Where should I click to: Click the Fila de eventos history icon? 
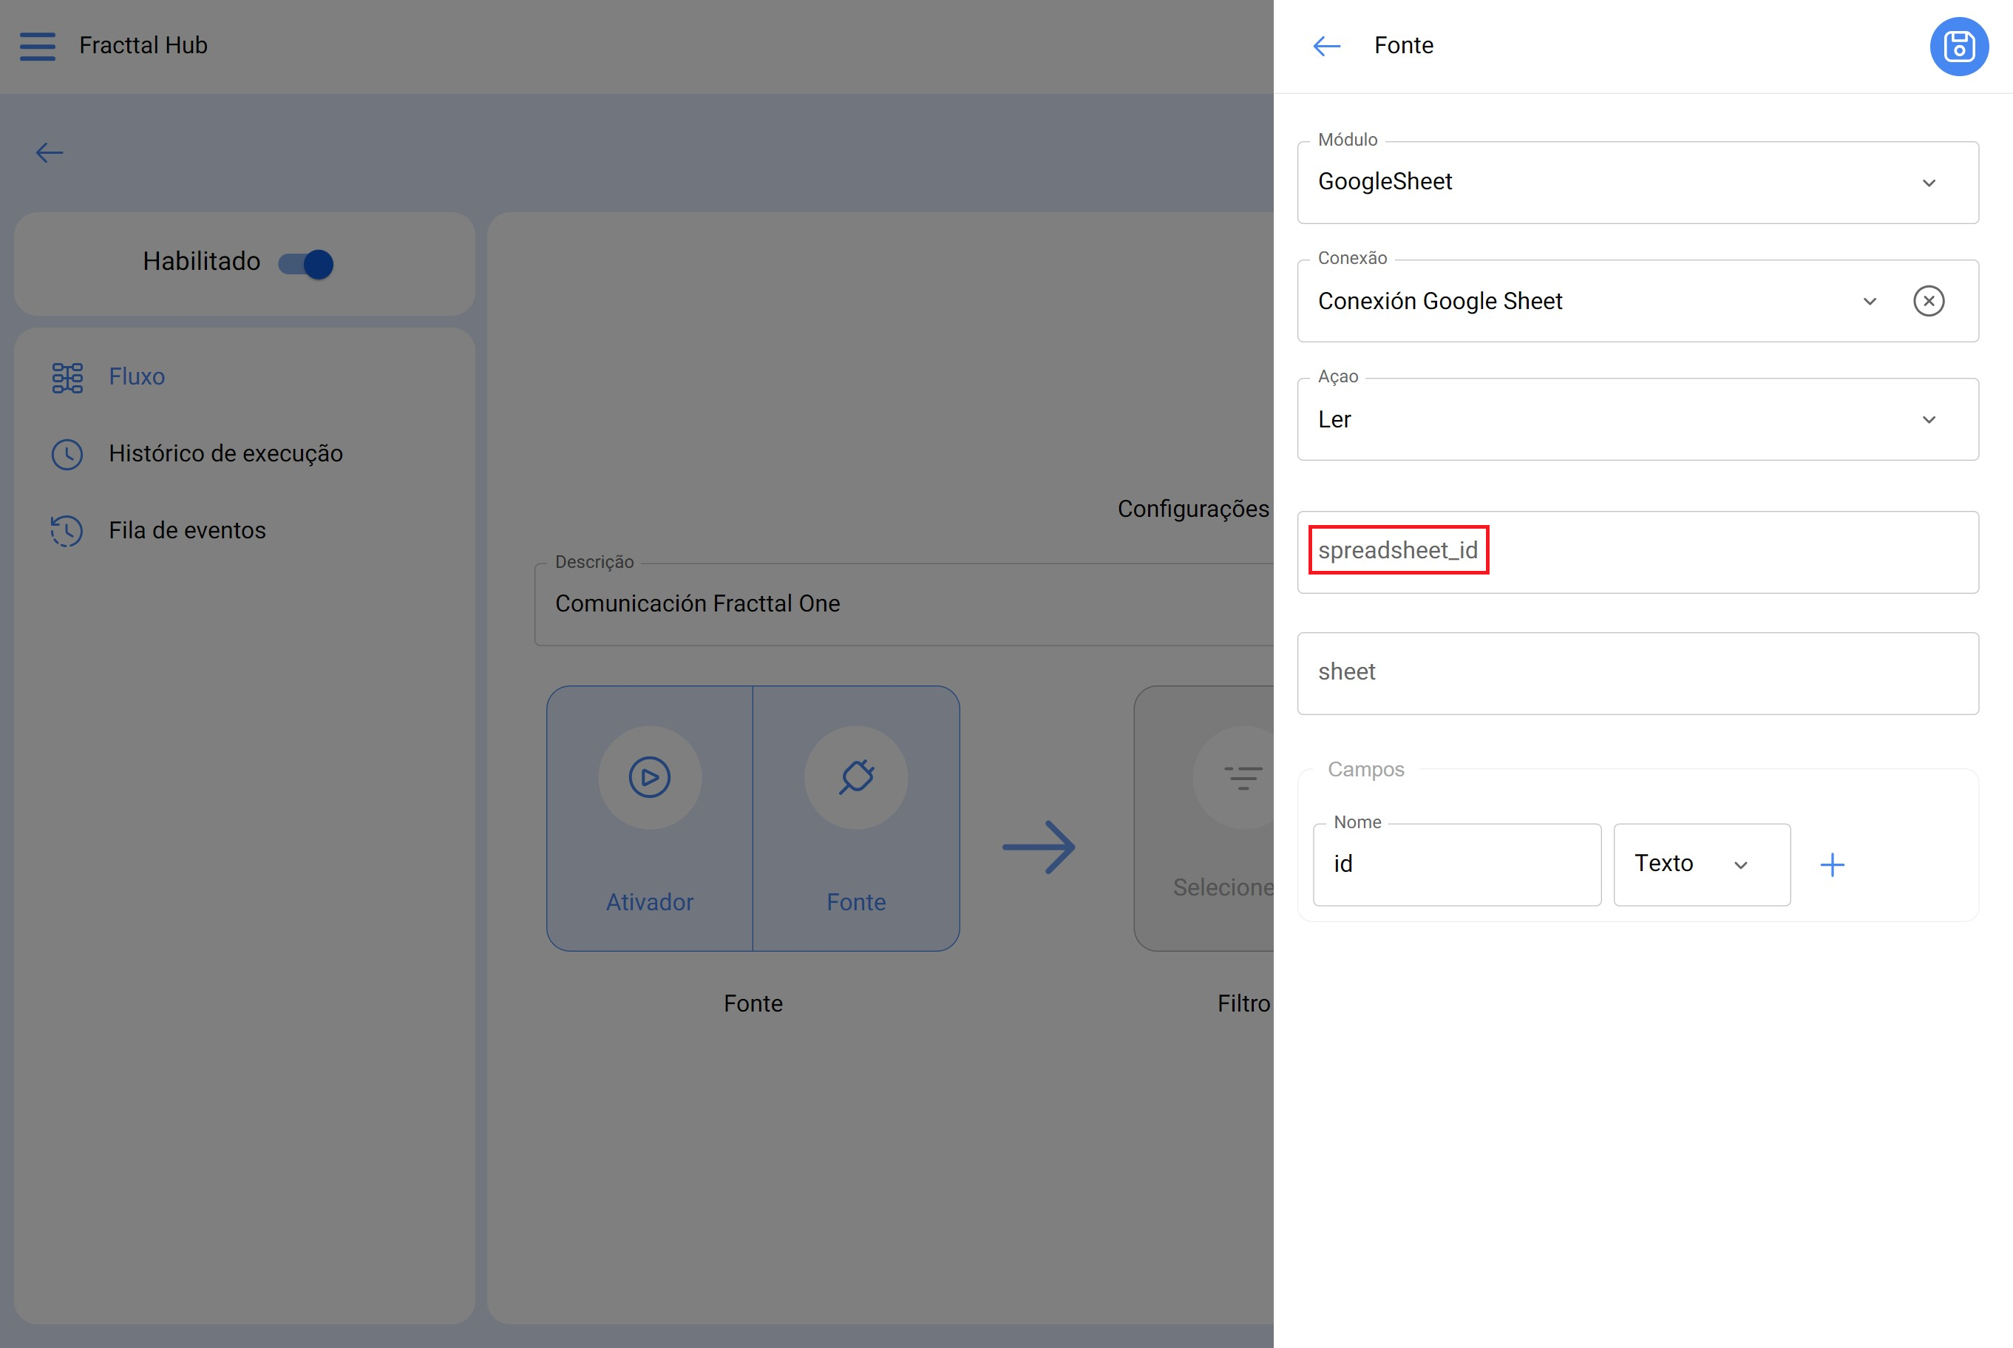(67, 530)
